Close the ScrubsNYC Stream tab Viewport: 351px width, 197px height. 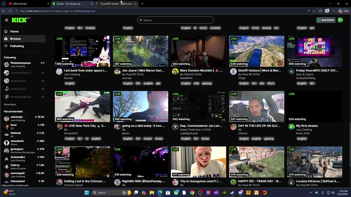(135, 4)
